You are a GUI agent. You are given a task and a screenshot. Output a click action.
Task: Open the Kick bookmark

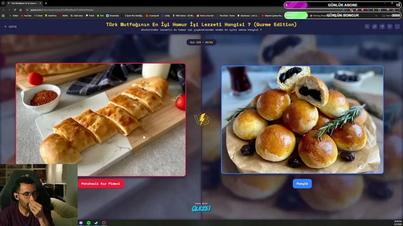click(x=100, y=15)
